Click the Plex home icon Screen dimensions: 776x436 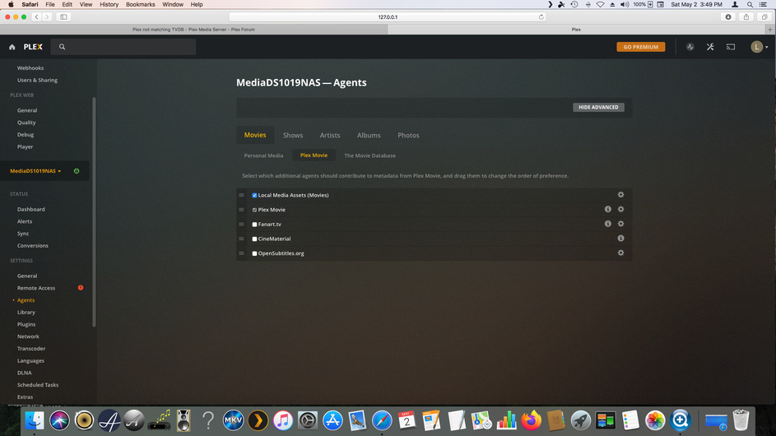tap(12, 47)
